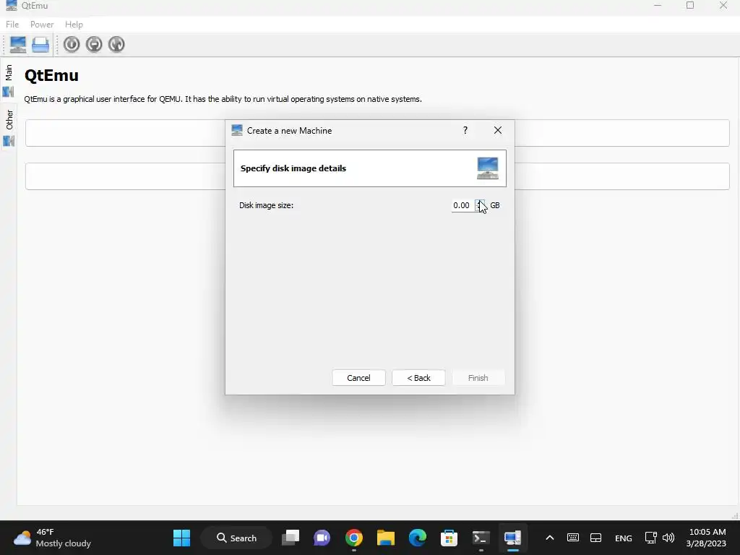Click the pause toolbar button
Viewport: 740px width, 555px height.
click(94, 44)
